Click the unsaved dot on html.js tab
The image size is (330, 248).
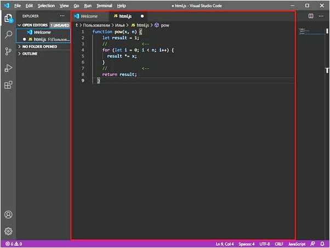(x=142, y=16)
